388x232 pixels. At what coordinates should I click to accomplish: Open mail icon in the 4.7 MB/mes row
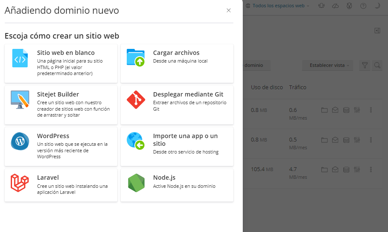[x=335, y=169]
